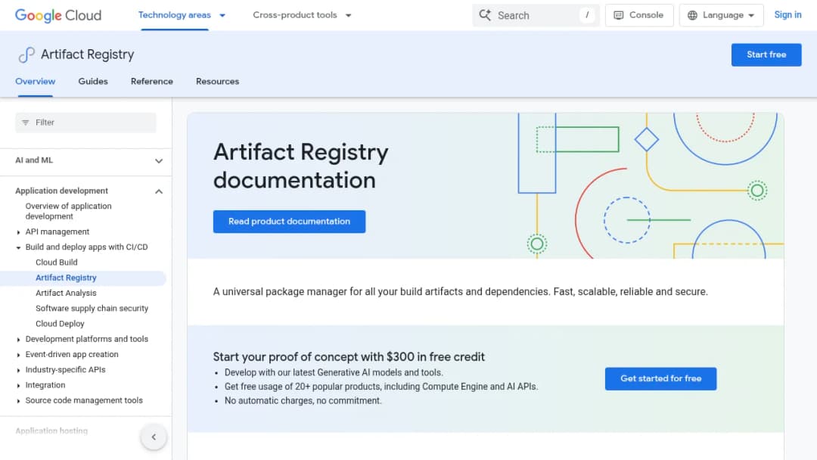Select Artifact Registry in sidebar
Image resolution: width=817 pixels, height=460 pixels.
tap(66, 278)
